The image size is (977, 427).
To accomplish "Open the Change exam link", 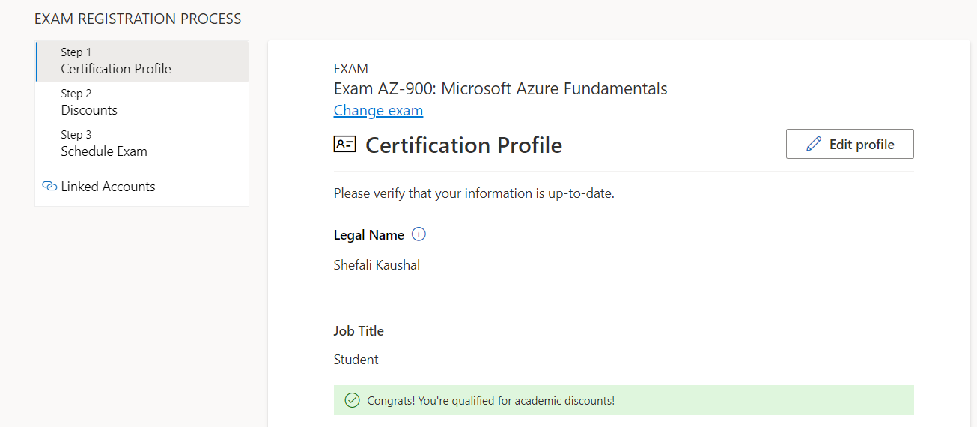I will 378,111.
